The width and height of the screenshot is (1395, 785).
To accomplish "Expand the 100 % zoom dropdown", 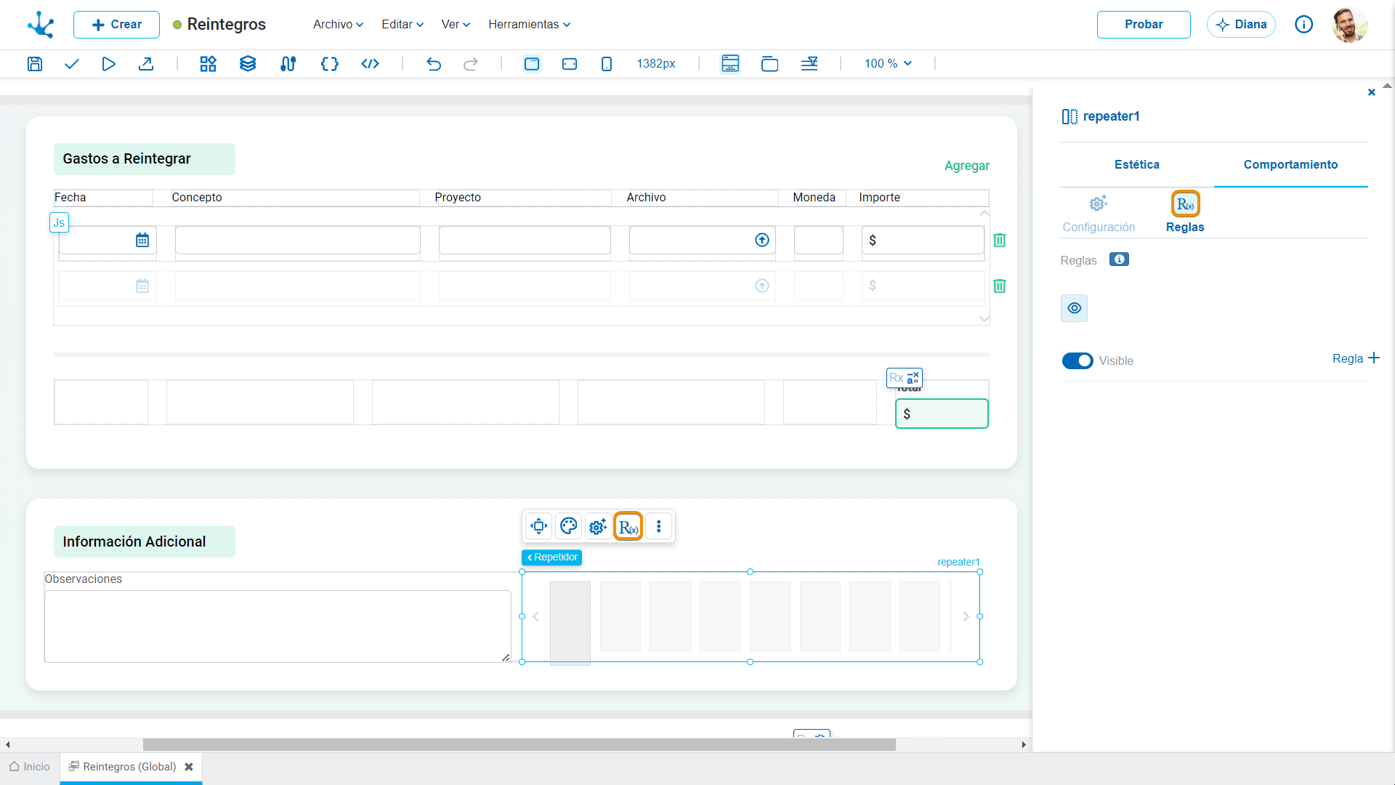I will pyautogui.click(x=888, y=64).
